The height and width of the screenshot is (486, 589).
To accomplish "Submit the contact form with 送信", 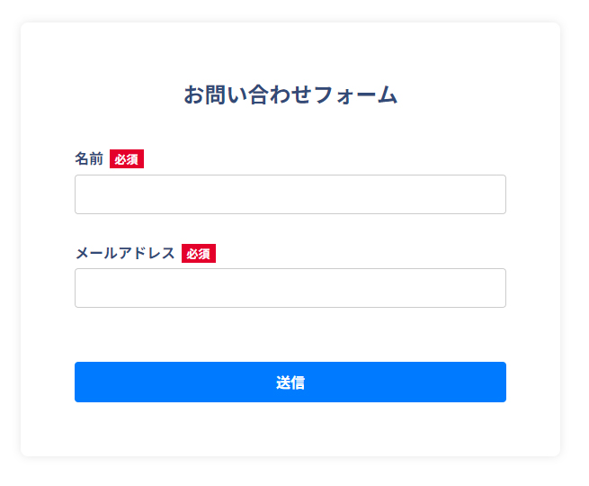I will click(x=290, y=382).
